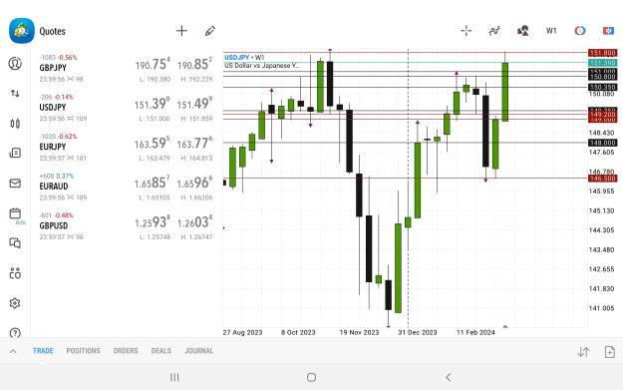
Task: Click the Quotes panel heading
Action: point(52,31)
